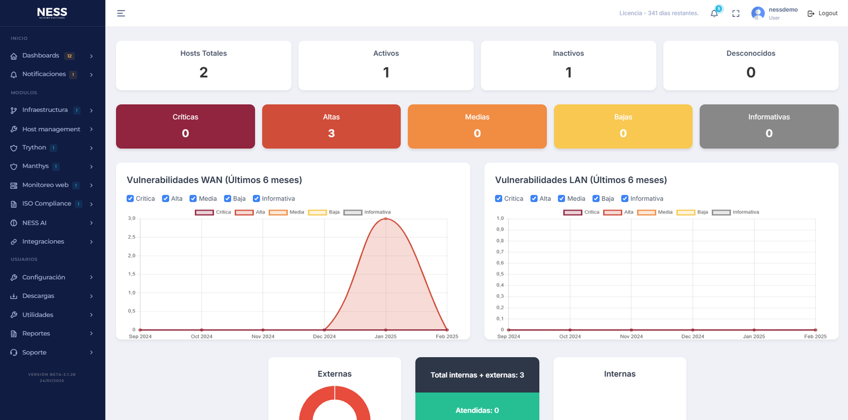Viewport: 848px width, 420px height.
Task: Open the notifications bell icon
Action: (714, 14)
